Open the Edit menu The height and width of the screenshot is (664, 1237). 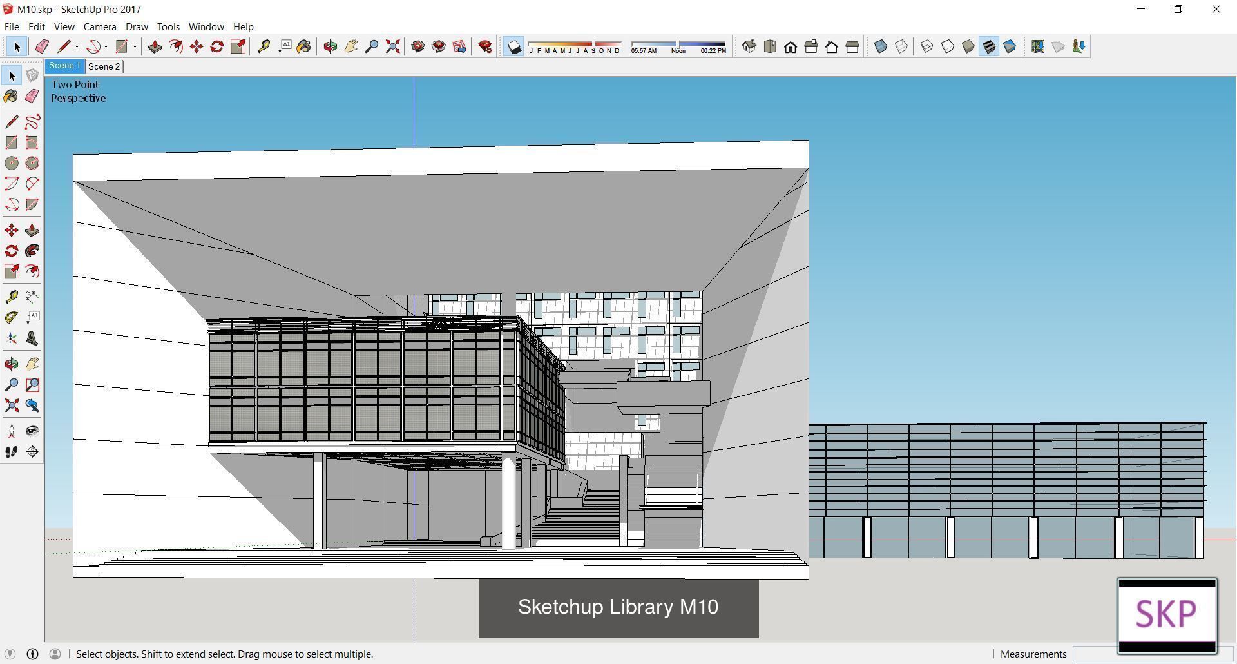click(36, 26)
